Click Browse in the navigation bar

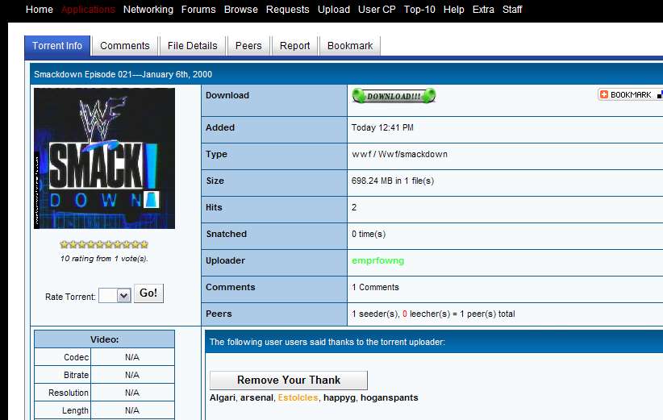(x=240, y=10)
